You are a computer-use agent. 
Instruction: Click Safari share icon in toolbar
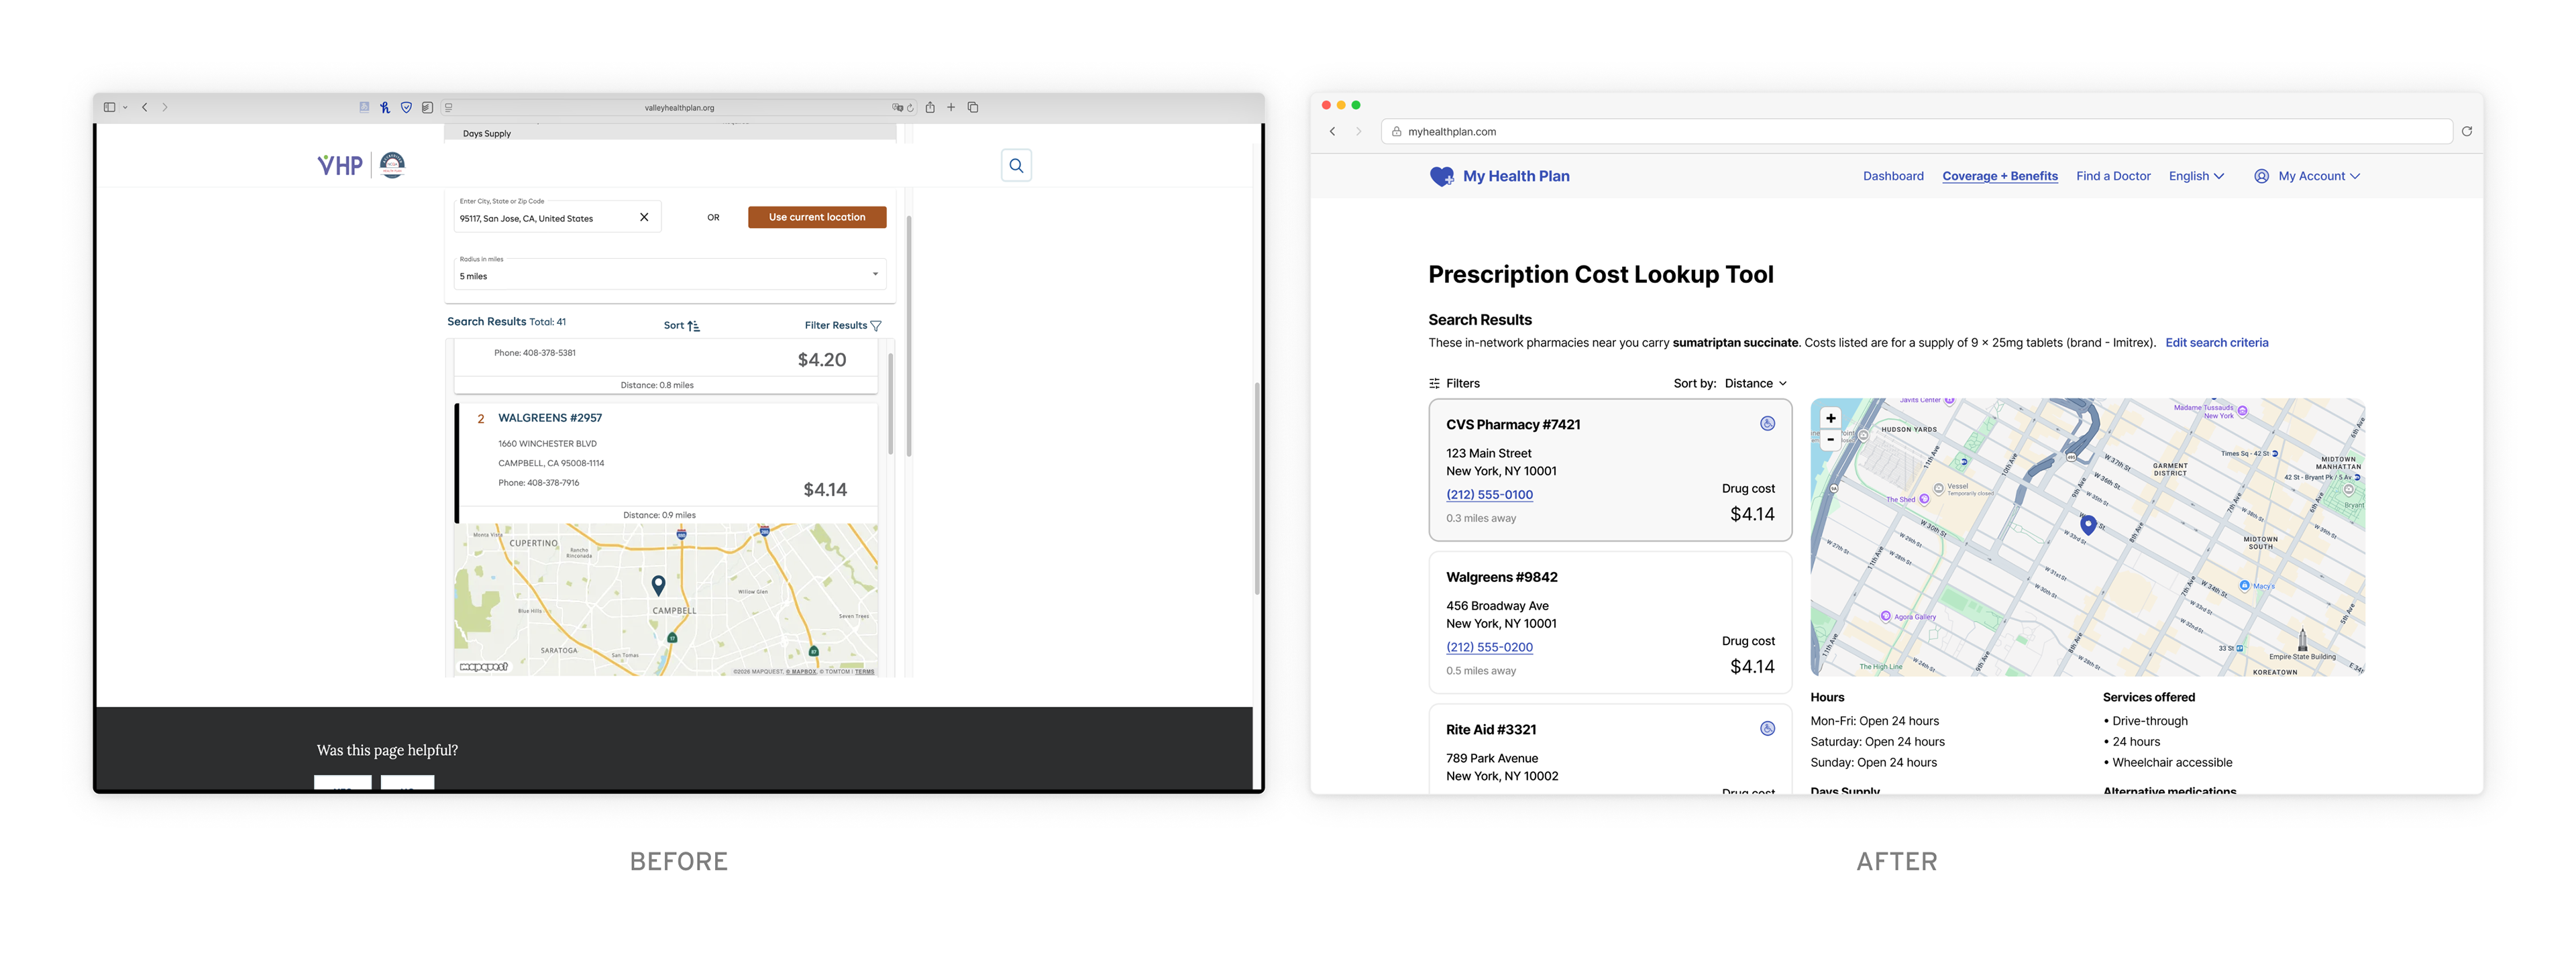pyautogui.click(x=929, y=107)
